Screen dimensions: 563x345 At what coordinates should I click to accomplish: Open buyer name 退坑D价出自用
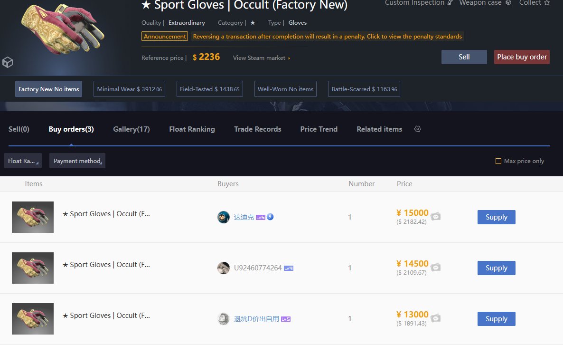point(256,319)
